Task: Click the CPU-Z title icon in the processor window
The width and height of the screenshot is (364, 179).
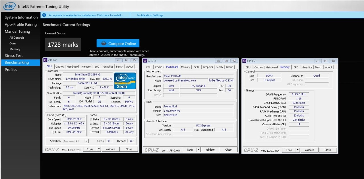Action: 45,61
